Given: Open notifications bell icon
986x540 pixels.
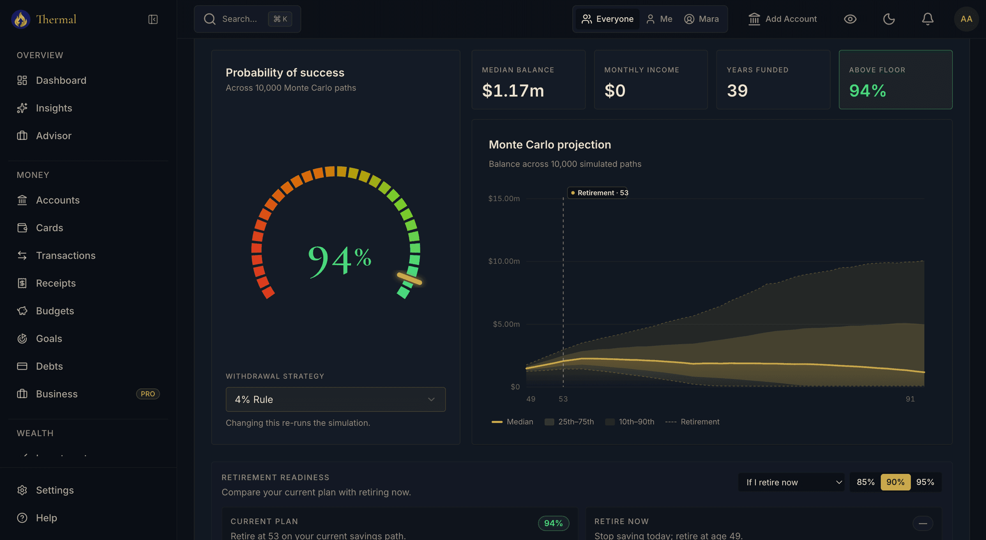Looking at the screenshot, I should 928,19.
